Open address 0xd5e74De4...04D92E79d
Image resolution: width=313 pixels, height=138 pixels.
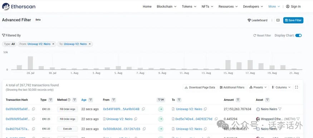pos(194,119)
